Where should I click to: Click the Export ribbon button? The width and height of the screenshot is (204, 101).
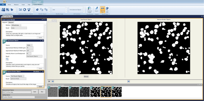pos(97,9)
